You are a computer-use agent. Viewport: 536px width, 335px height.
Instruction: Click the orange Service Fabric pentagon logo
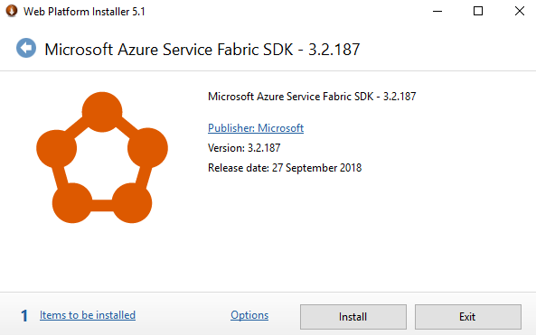point(102,157)
